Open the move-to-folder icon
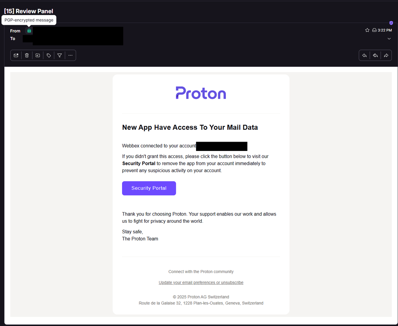 pyautogui.click(x=38, y=56)
